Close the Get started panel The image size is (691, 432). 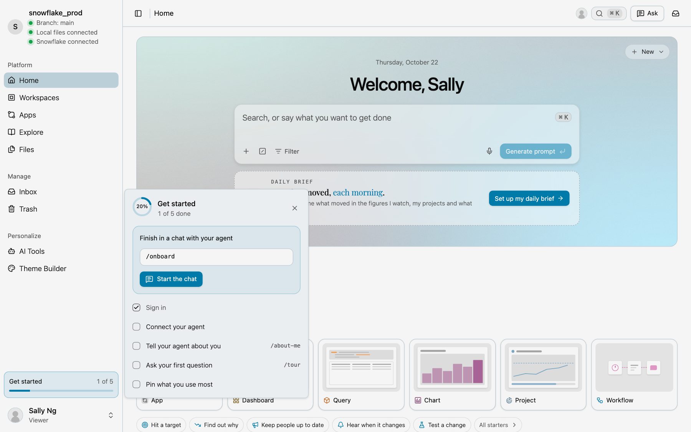[x=294, y=208]
